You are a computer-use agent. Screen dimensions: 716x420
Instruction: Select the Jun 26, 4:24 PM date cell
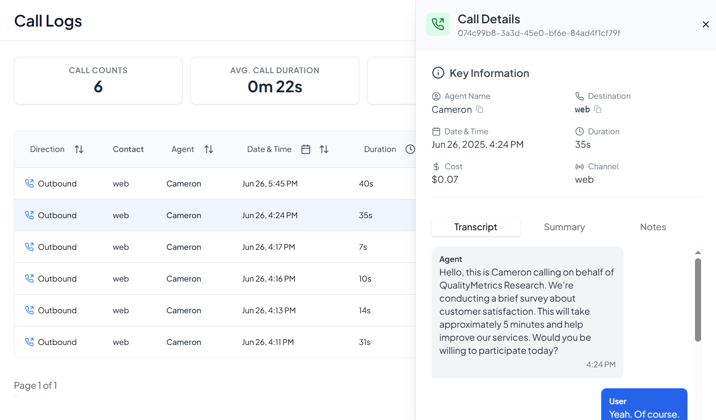270,215
